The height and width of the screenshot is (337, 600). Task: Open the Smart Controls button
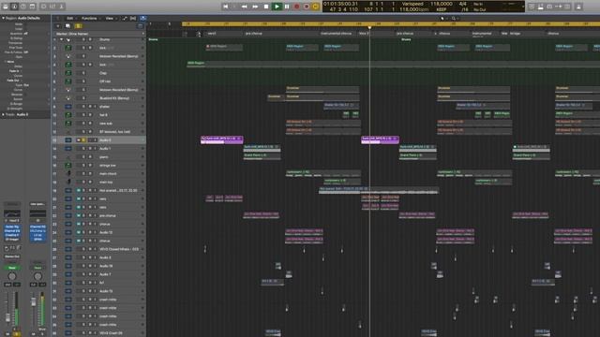point(44,7)
